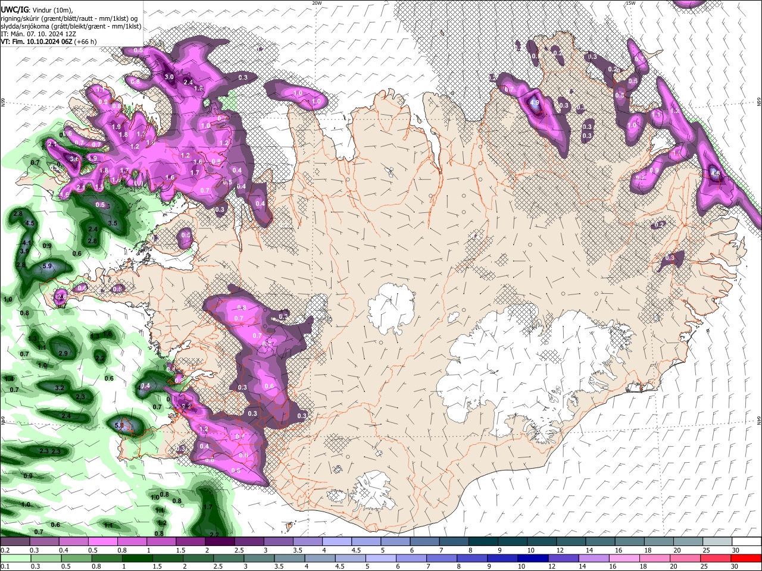Screen dimensions: 762x571
Task: Select the '4.9' snowfall value in the north
Action: pos(535,103)
